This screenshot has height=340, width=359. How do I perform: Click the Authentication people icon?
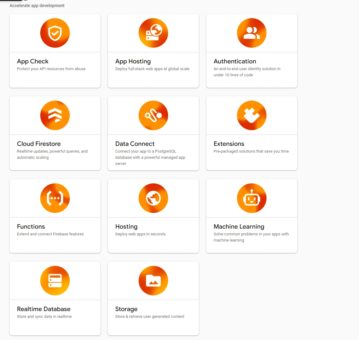252,33
